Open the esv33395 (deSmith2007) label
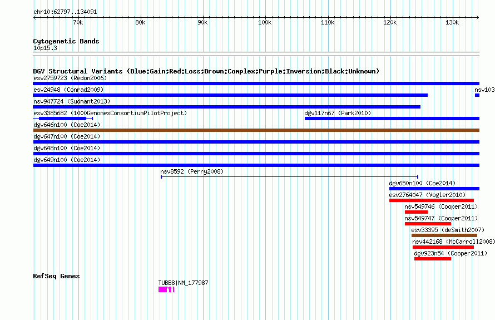The width and height of the screenshot is (495, 320). pyautogui.click(x=448, y=230)
